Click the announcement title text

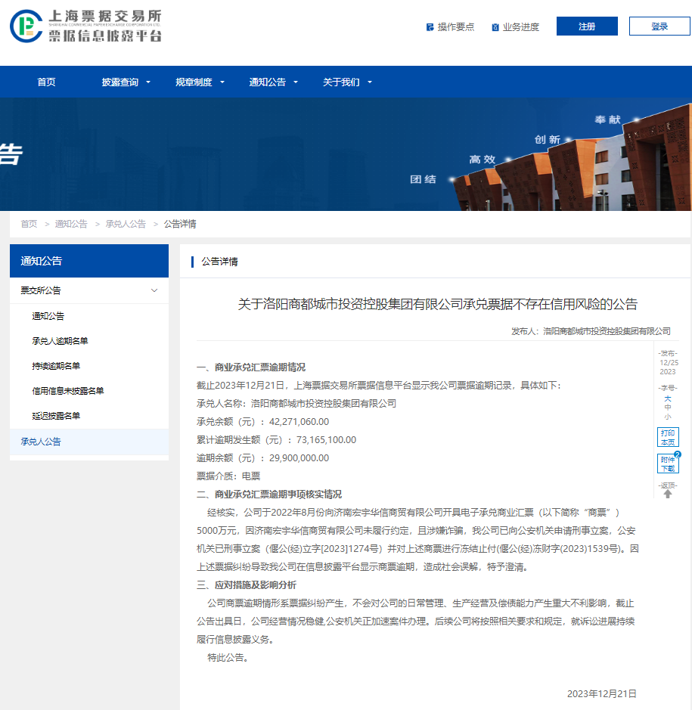(437, 304)
